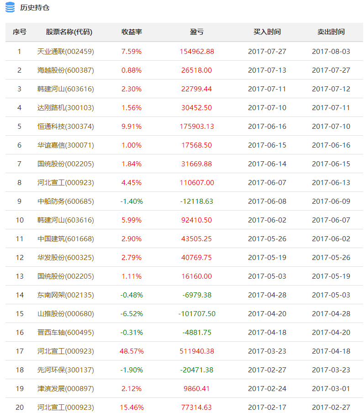Open stock 天业通联(002459)
The image size is (364, 413).
pyautogui.click(x=65, y=51)
